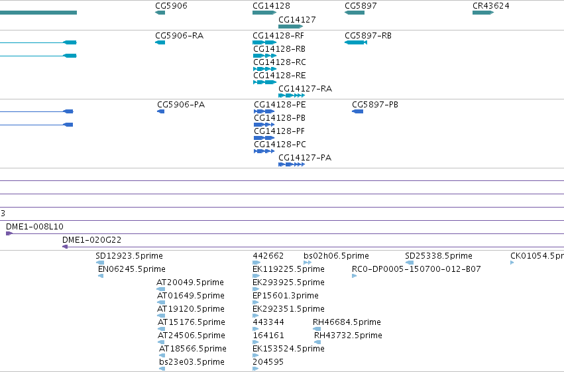Open EST AT01649.5prime label

[x=191, y=296]
